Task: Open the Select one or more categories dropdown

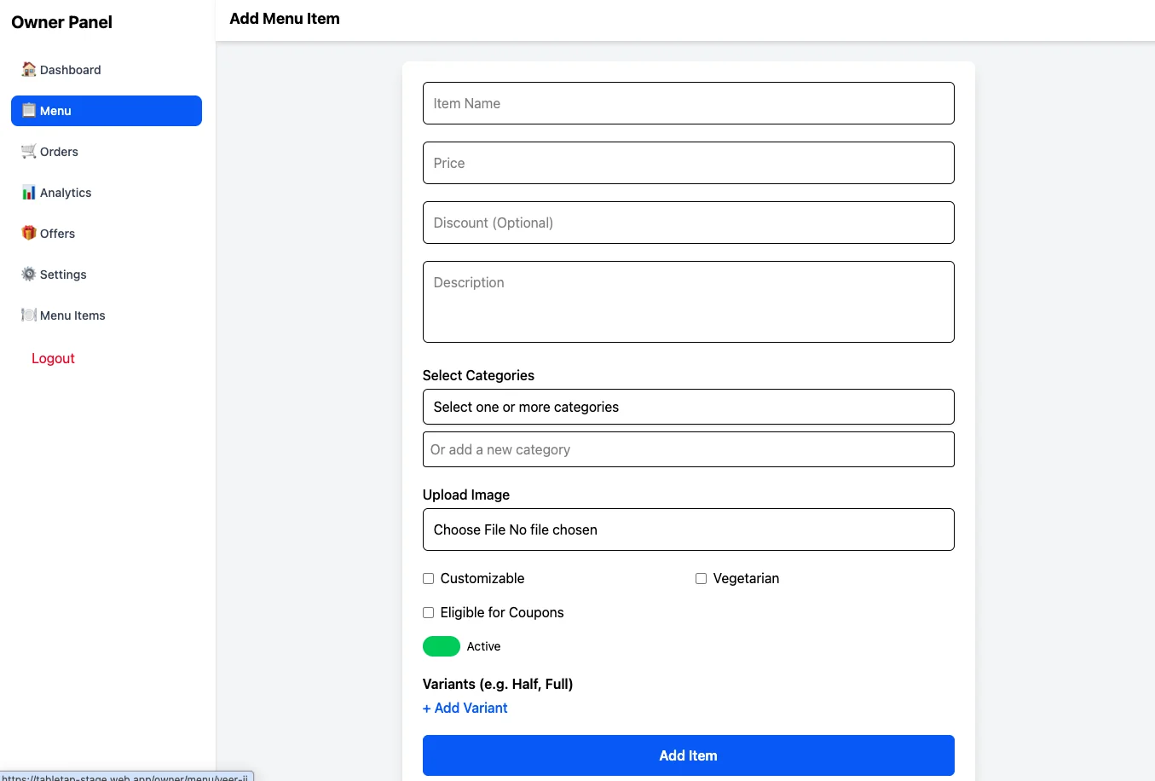Action: click(688, 407)
